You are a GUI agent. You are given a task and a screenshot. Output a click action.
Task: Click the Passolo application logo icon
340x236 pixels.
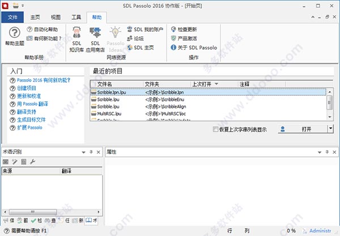tap(5, 6)
